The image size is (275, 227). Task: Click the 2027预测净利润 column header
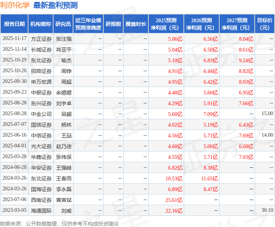pos(237,24)
